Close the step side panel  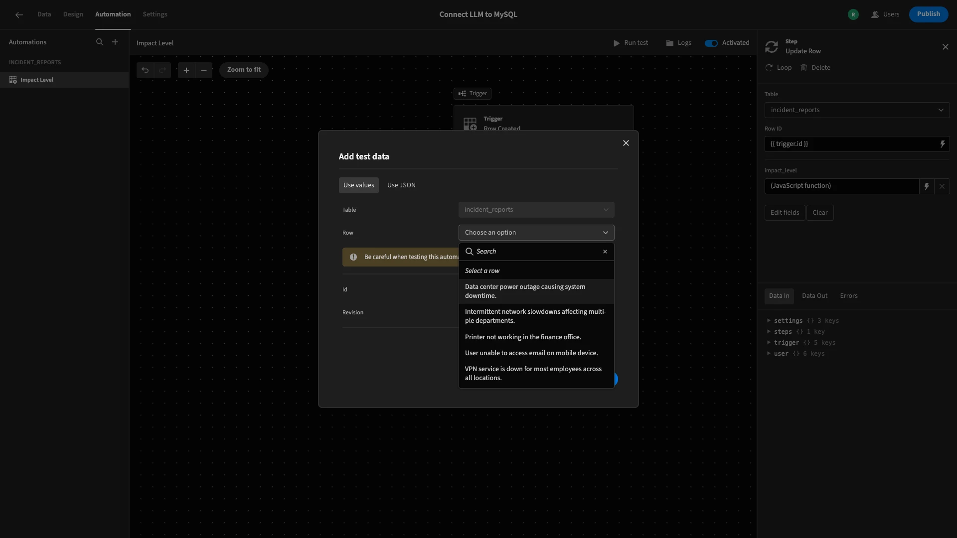click(x=946, y=47)
